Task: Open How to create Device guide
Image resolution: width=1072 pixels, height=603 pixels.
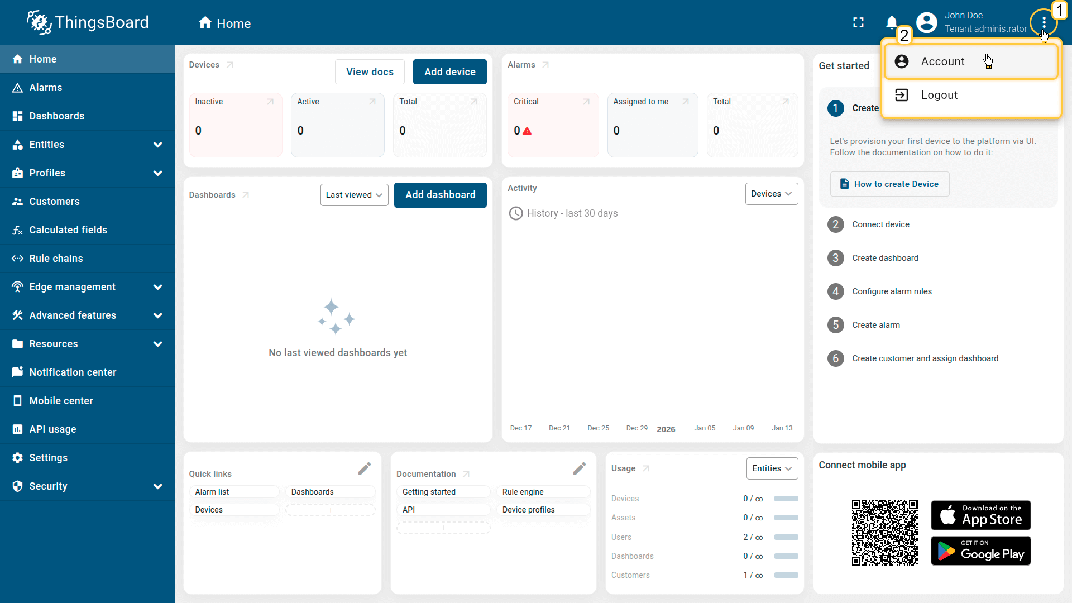Action: (889, 184)
